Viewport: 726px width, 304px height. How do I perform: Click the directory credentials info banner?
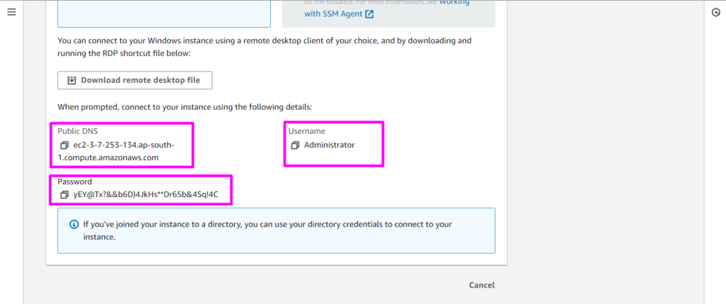[277, 230]
